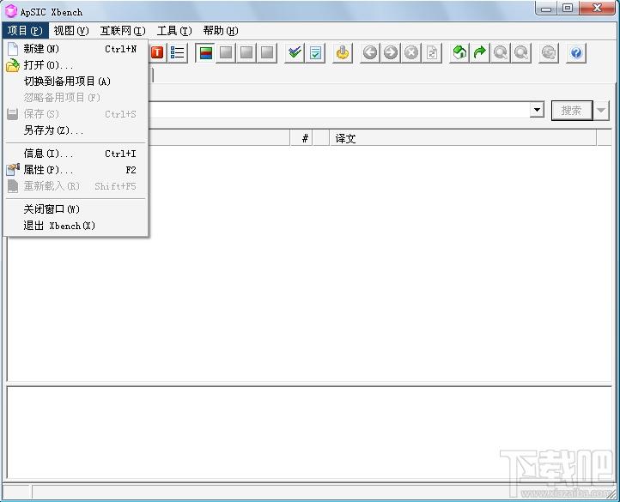
Task: Select the red-green-blue striped toolbar icon
Action: [x=205, y=52]
